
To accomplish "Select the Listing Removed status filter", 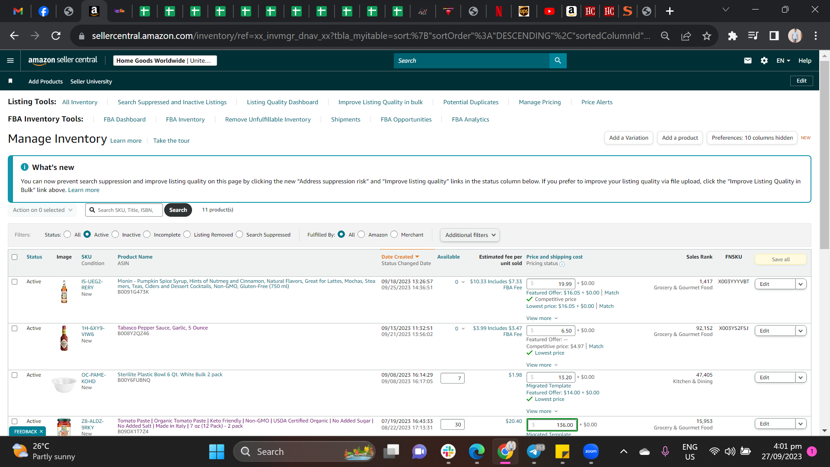I will pos(187,234).
